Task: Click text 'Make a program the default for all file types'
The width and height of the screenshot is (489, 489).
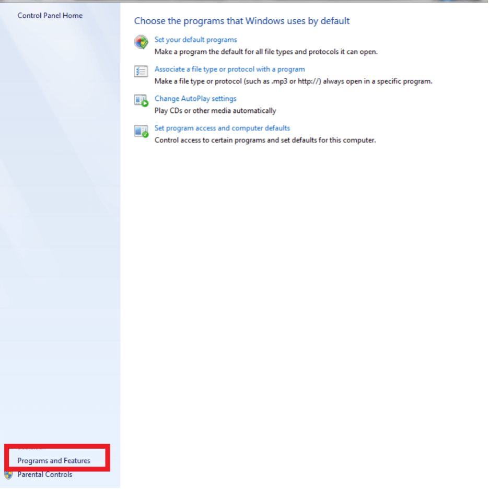Action: [x=266, y=52]
